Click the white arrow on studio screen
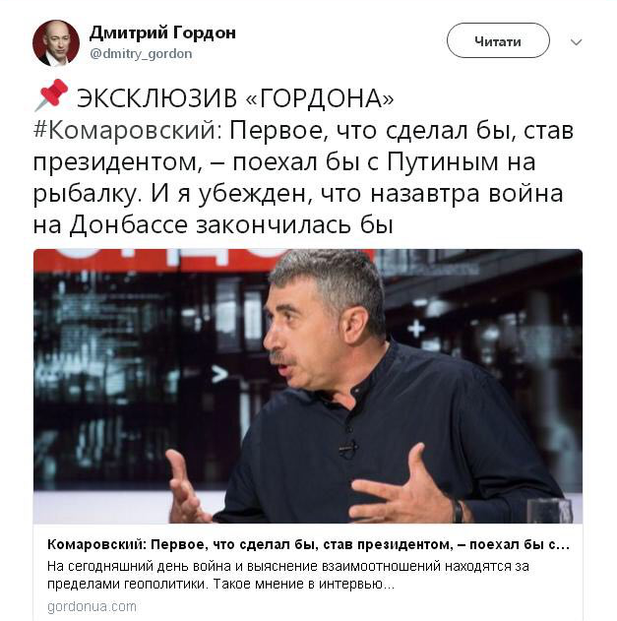The width and height of the screenshot is (617, 621). click(x=219, y=374)
